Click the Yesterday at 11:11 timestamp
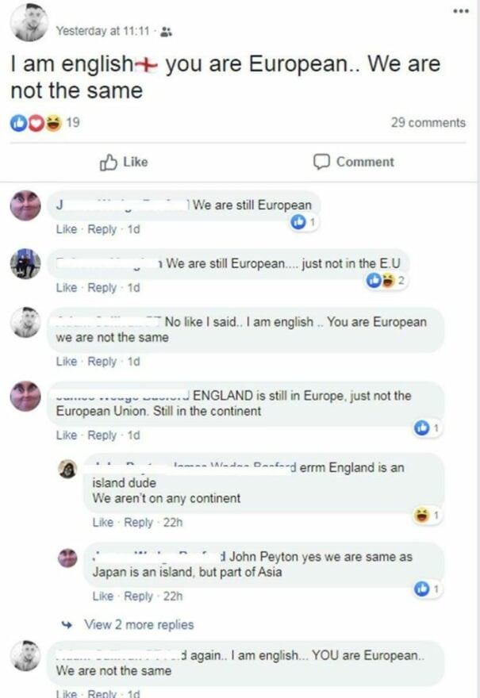The image size is (480, 698). (102, 31)
